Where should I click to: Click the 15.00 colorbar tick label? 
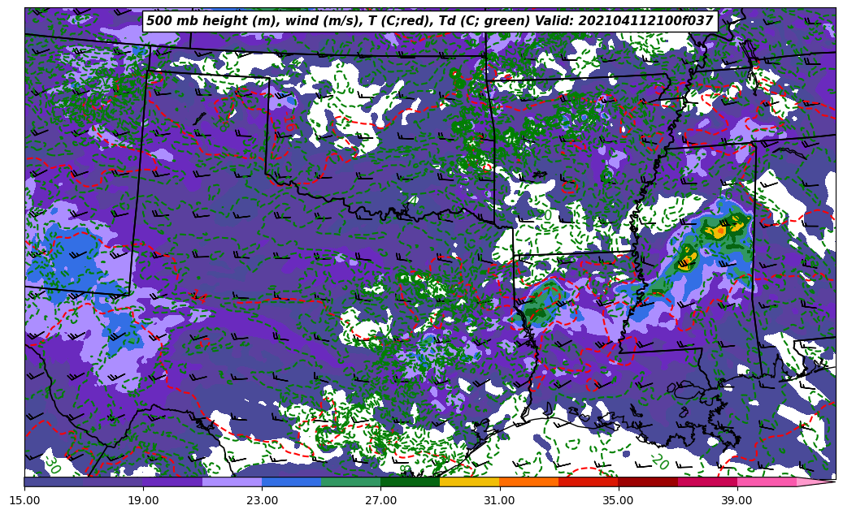pyautogui.click(x=24, y=500)
